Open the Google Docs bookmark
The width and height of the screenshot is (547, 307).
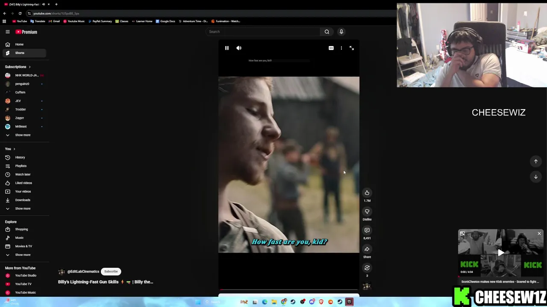click(x=165, y=21)
